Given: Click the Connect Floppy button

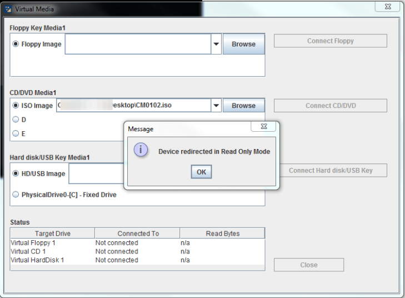Looking at the screenshot, I should pyautogui.click(x=330, y=41).
